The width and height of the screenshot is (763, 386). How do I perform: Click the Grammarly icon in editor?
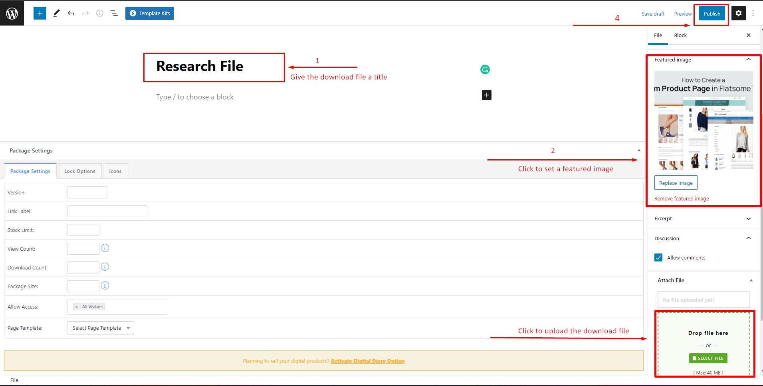(x=485, y=69)
